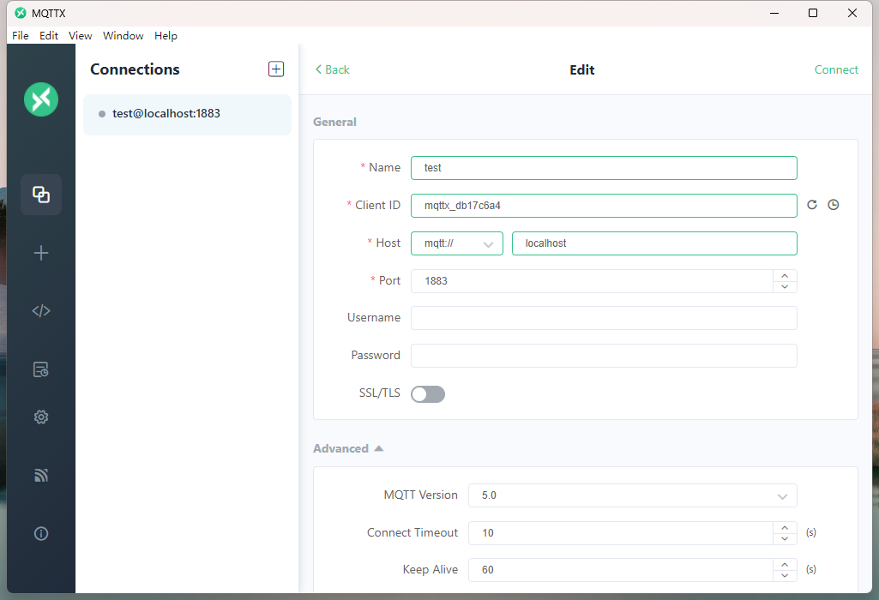Expand the MQTT Version dropdown
879x600 pixels.
[632, 495]
